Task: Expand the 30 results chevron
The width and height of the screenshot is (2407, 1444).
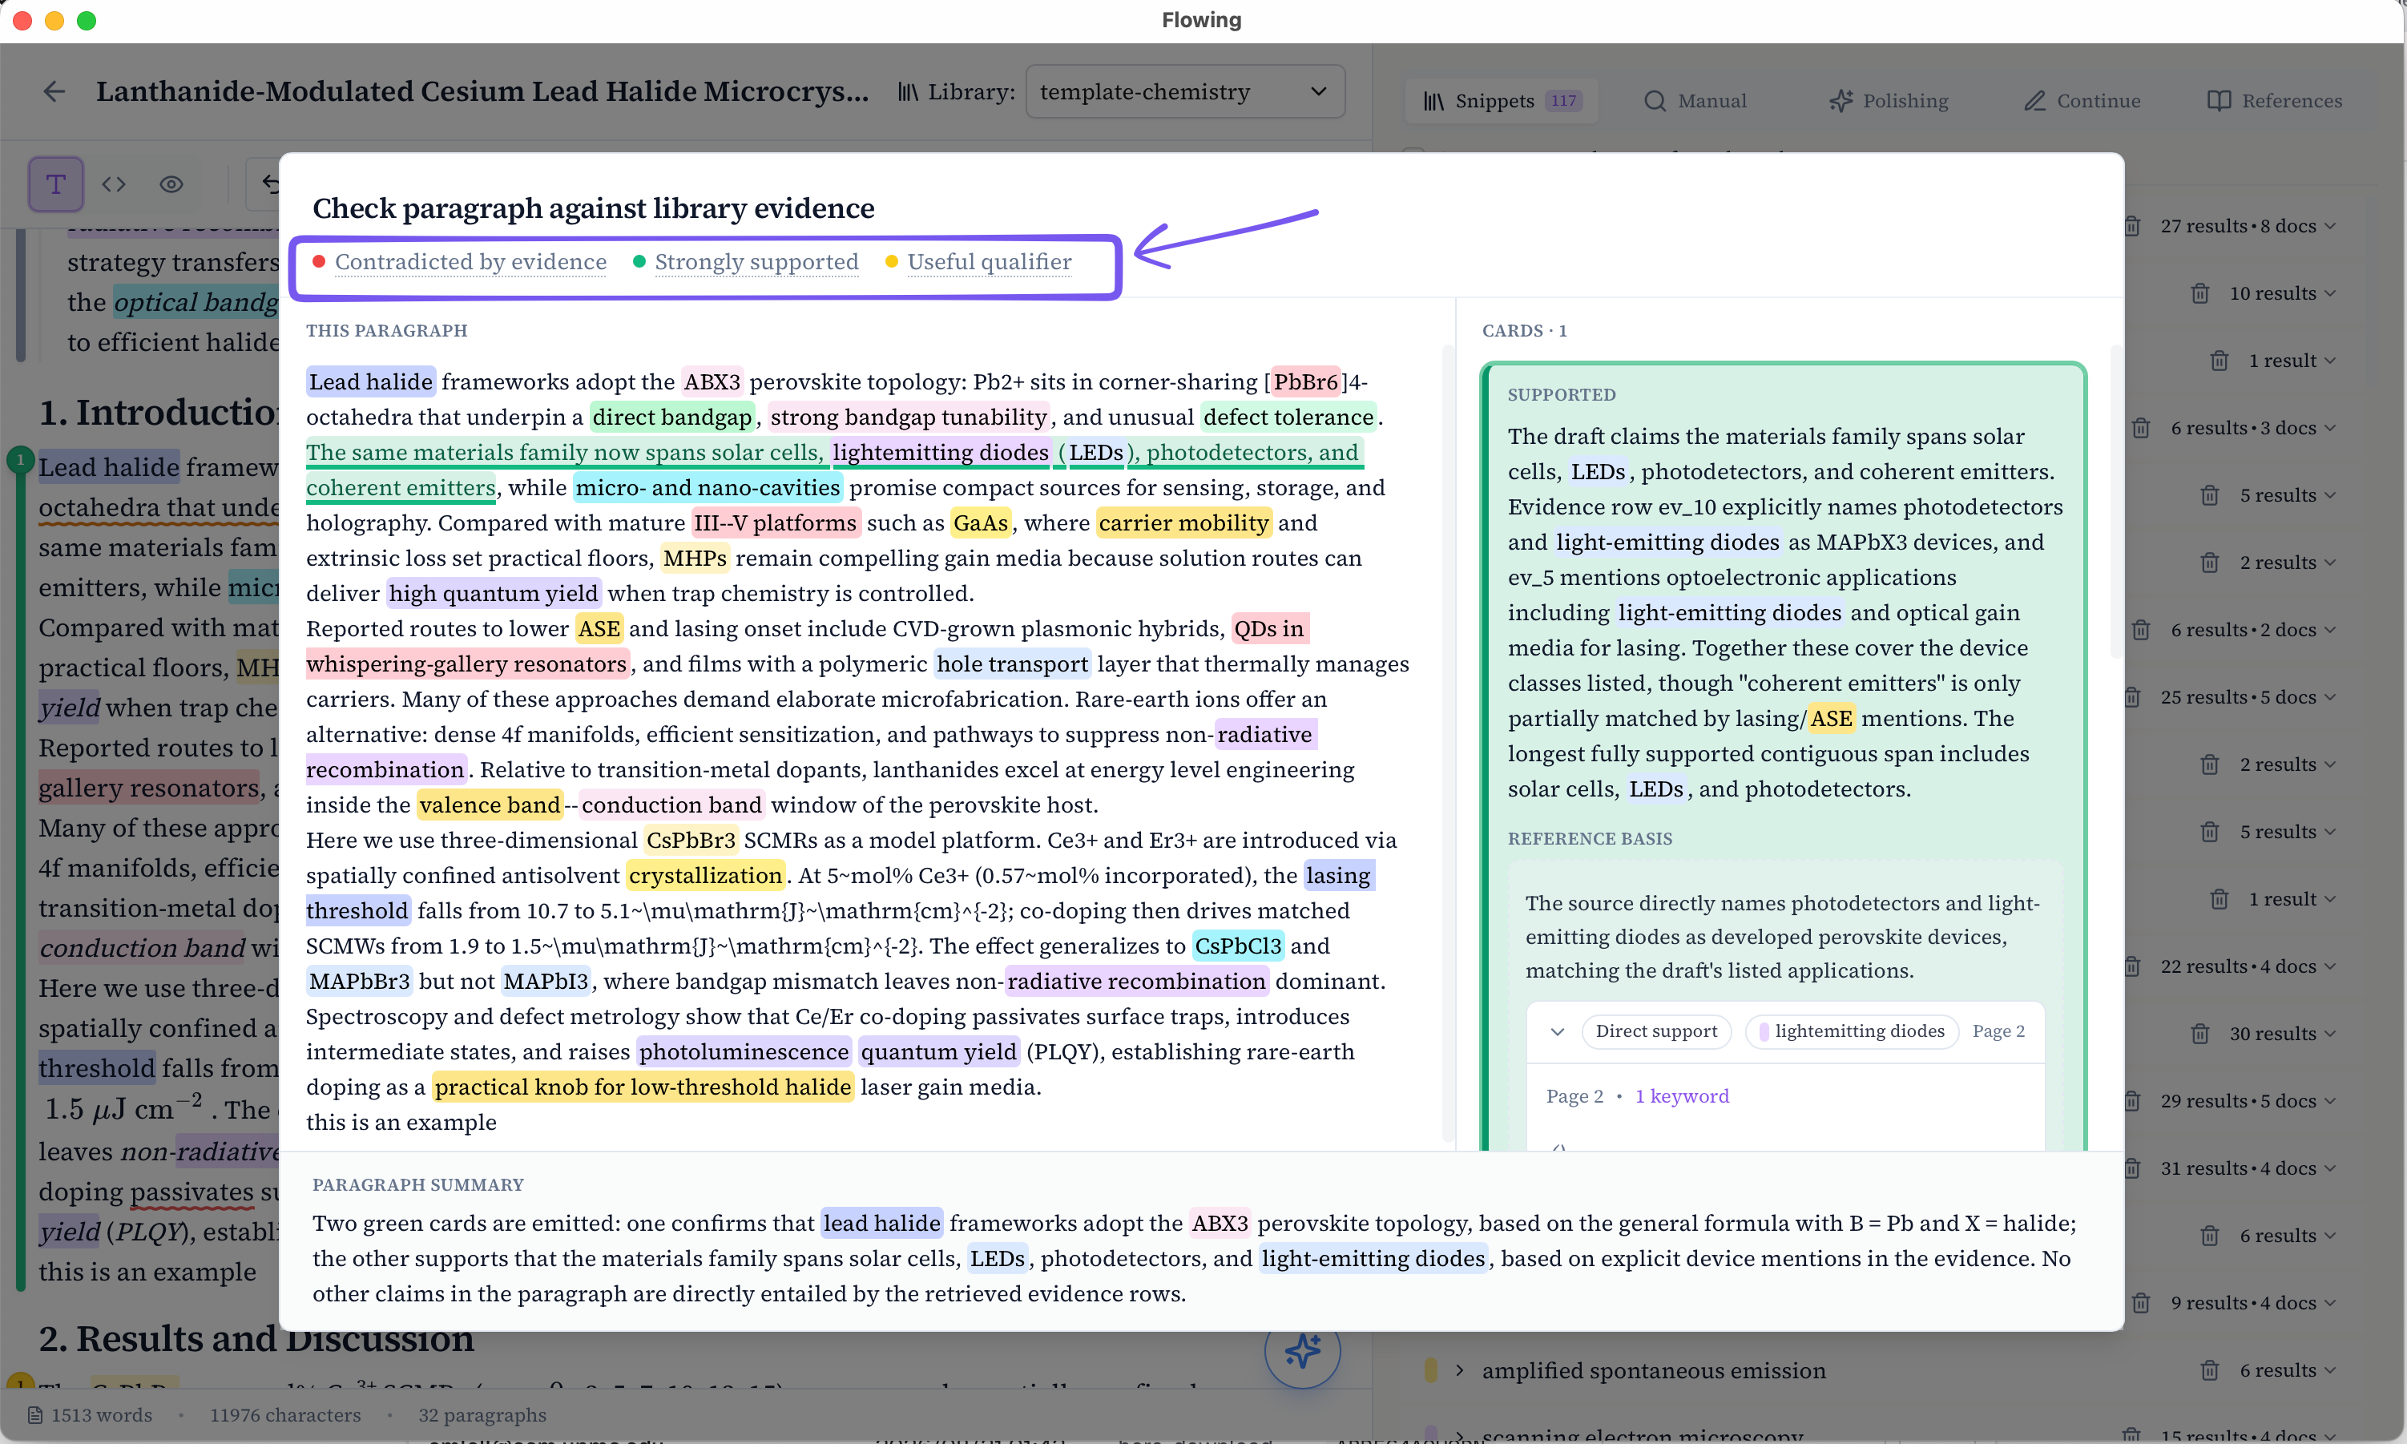Action: (x=2329, y=1034)
